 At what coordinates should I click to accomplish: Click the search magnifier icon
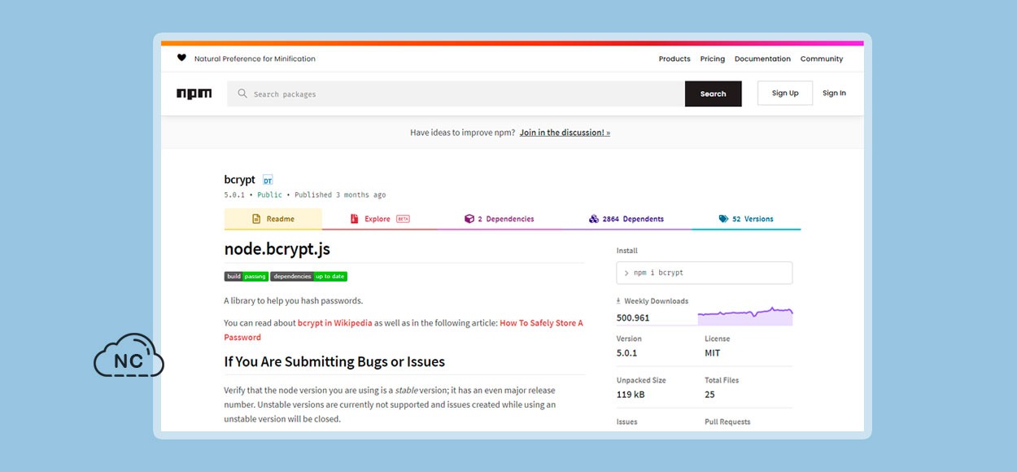tap(242, 94)
